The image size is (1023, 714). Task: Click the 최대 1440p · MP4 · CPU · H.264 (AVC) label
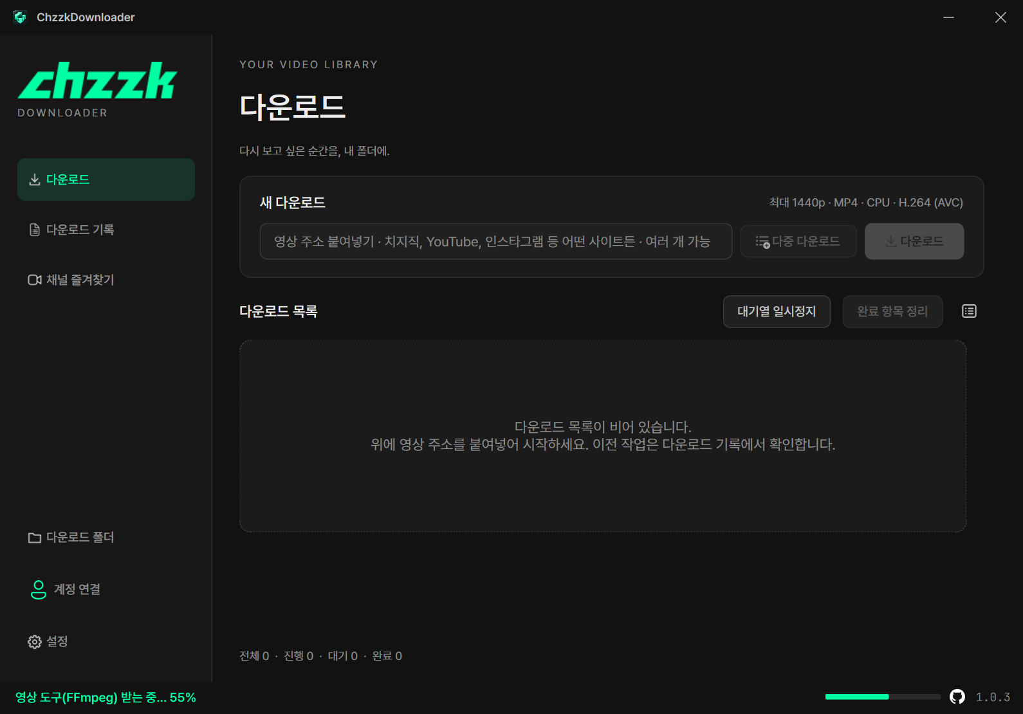click(x=866, y=203)
